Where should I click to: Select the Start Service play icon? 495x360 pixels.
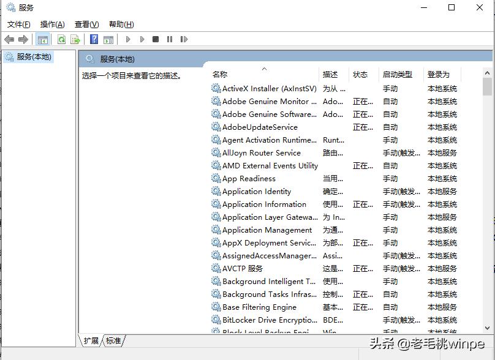pos(128,39)
